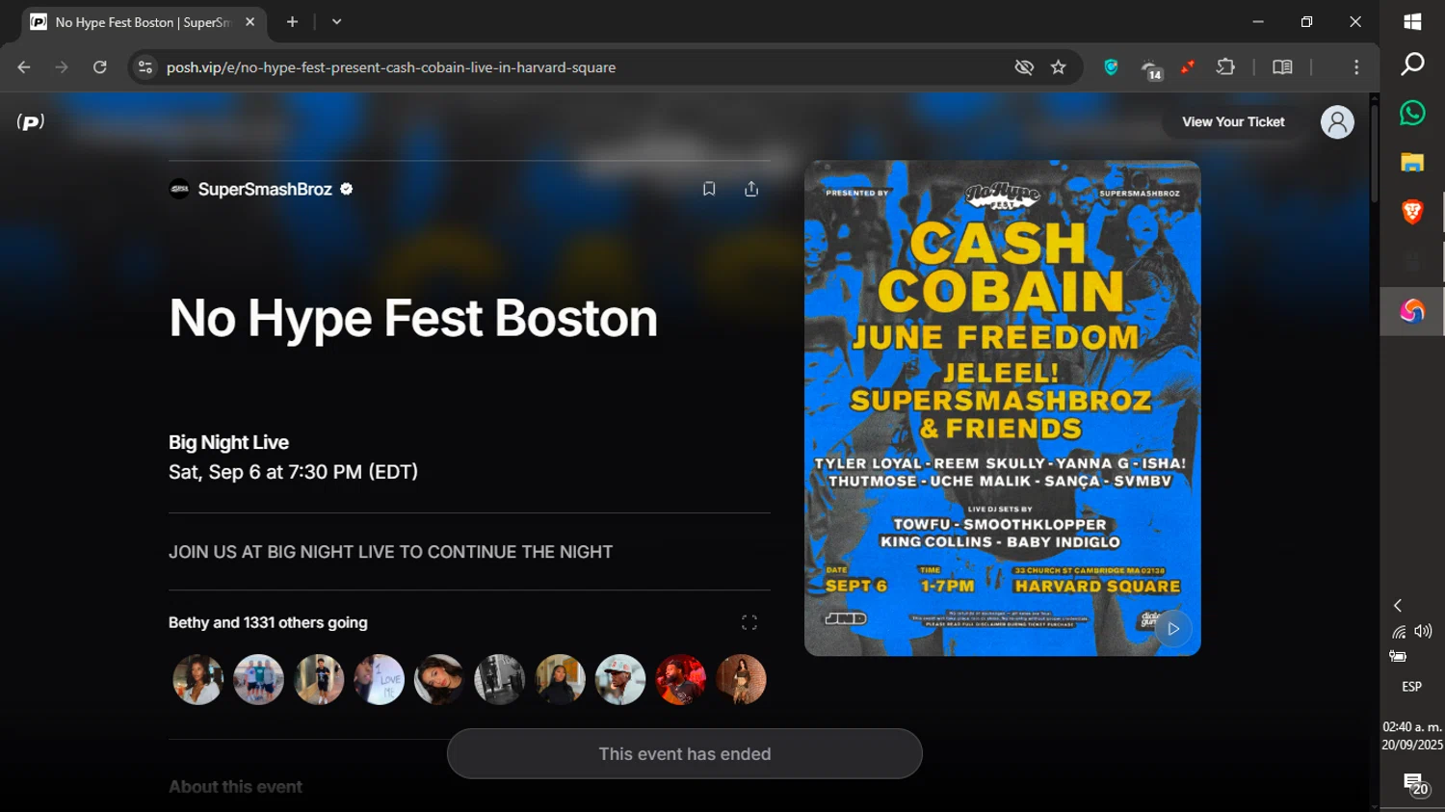Open the Extensions puzzle menu

click(1225, 67)
